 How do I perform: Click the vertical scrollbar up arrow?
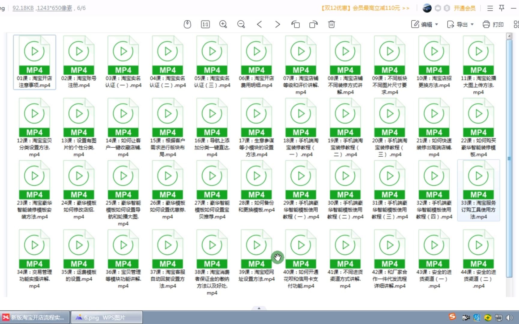click(509, 36)
